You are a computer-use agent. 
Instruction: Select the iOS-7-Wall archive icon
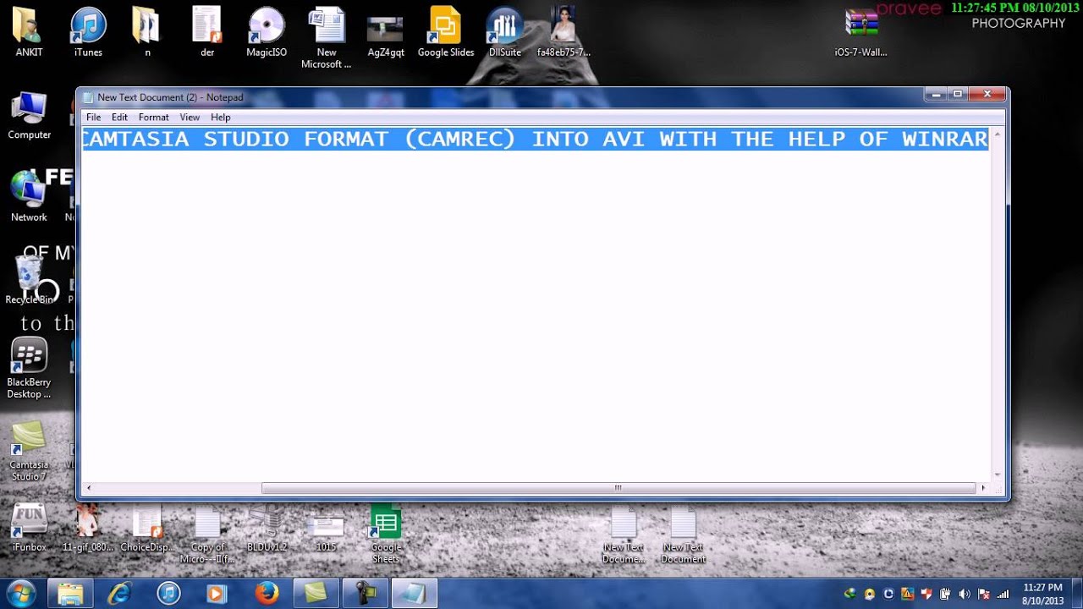click(861, 32)
